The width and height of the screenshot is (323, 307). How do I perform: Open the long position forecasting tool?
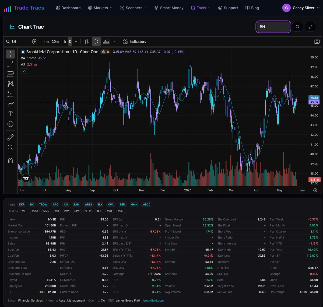[x=10, y=94]
